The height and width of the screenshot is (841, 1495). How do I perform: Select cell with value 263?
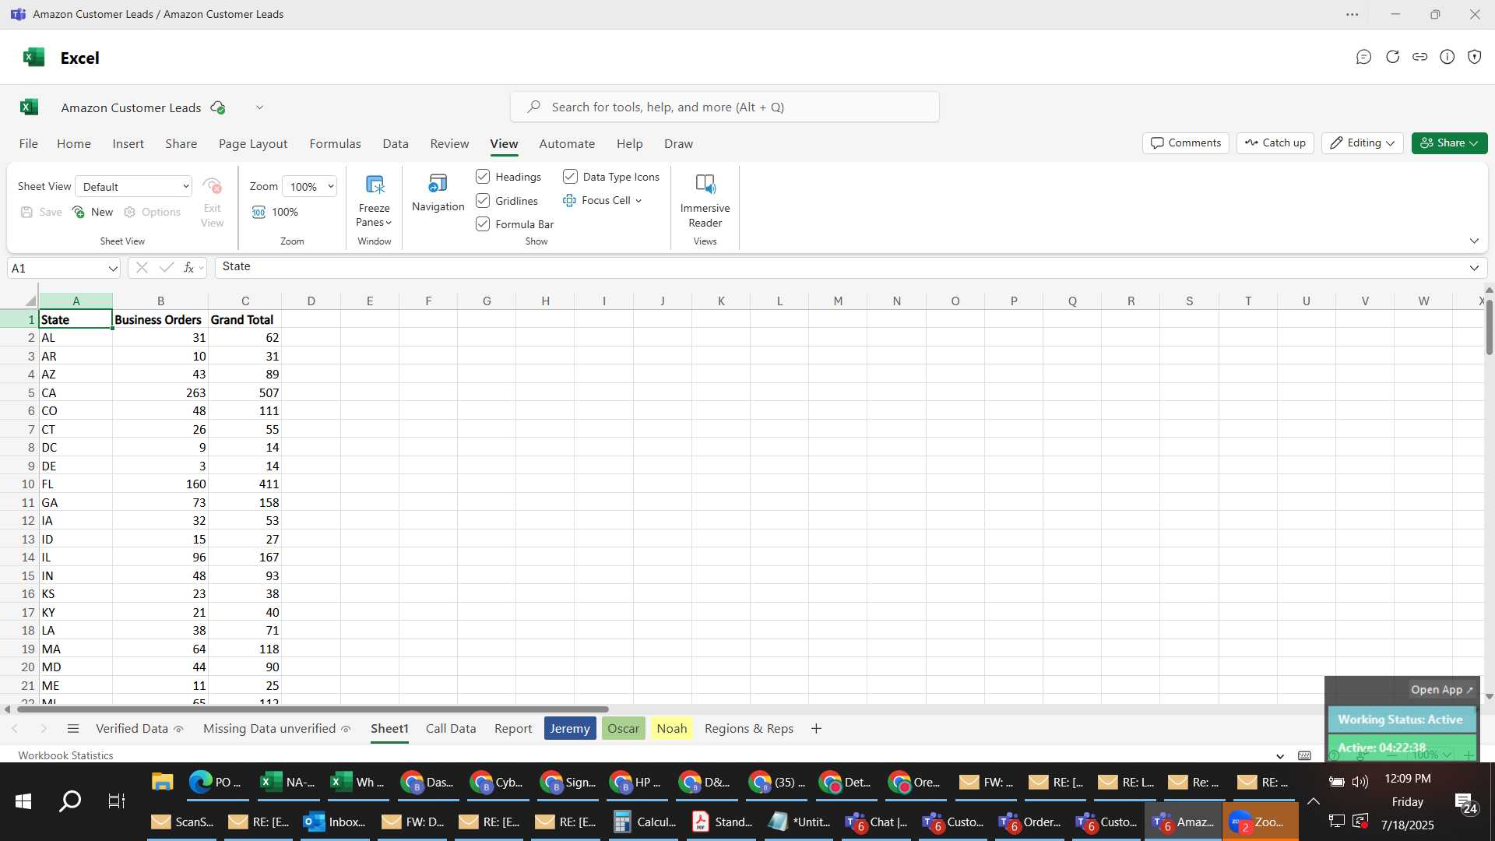160,393
